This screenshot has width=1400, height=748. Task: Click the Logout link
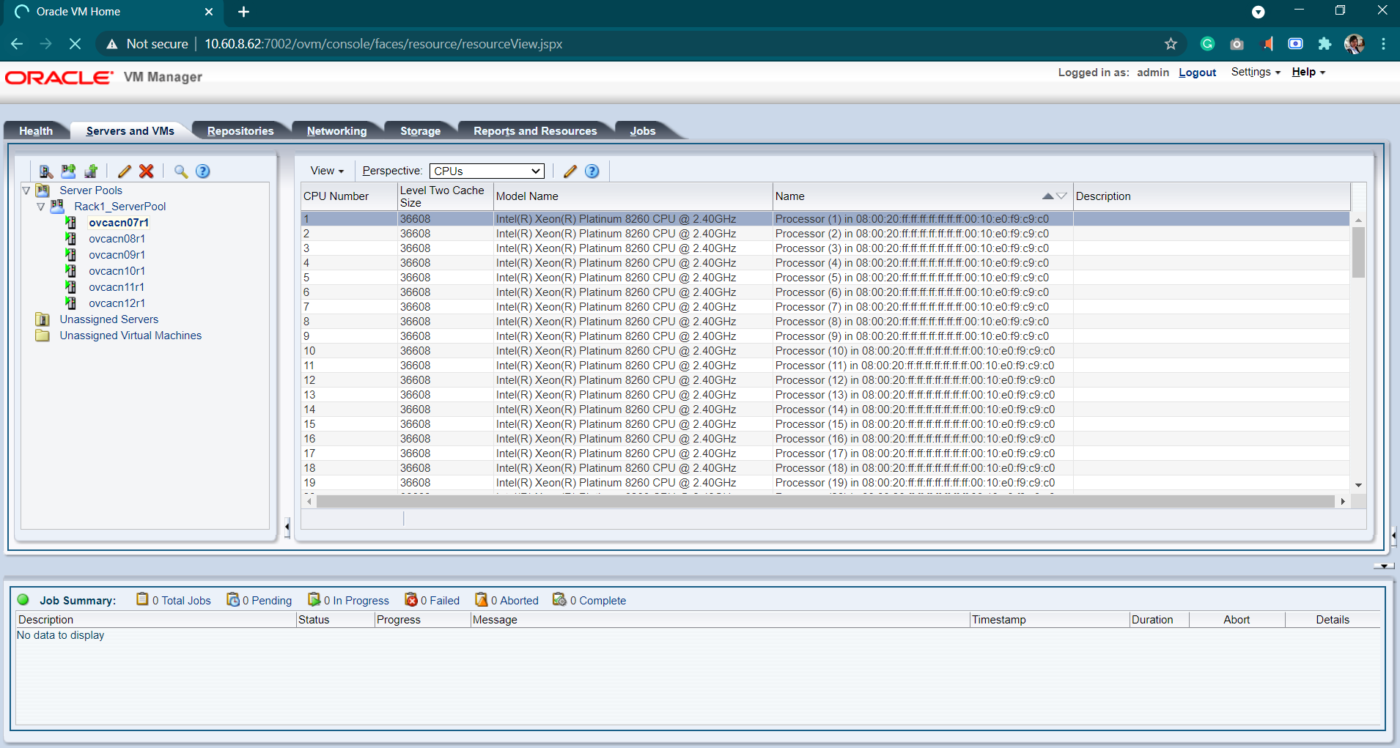1197,73
